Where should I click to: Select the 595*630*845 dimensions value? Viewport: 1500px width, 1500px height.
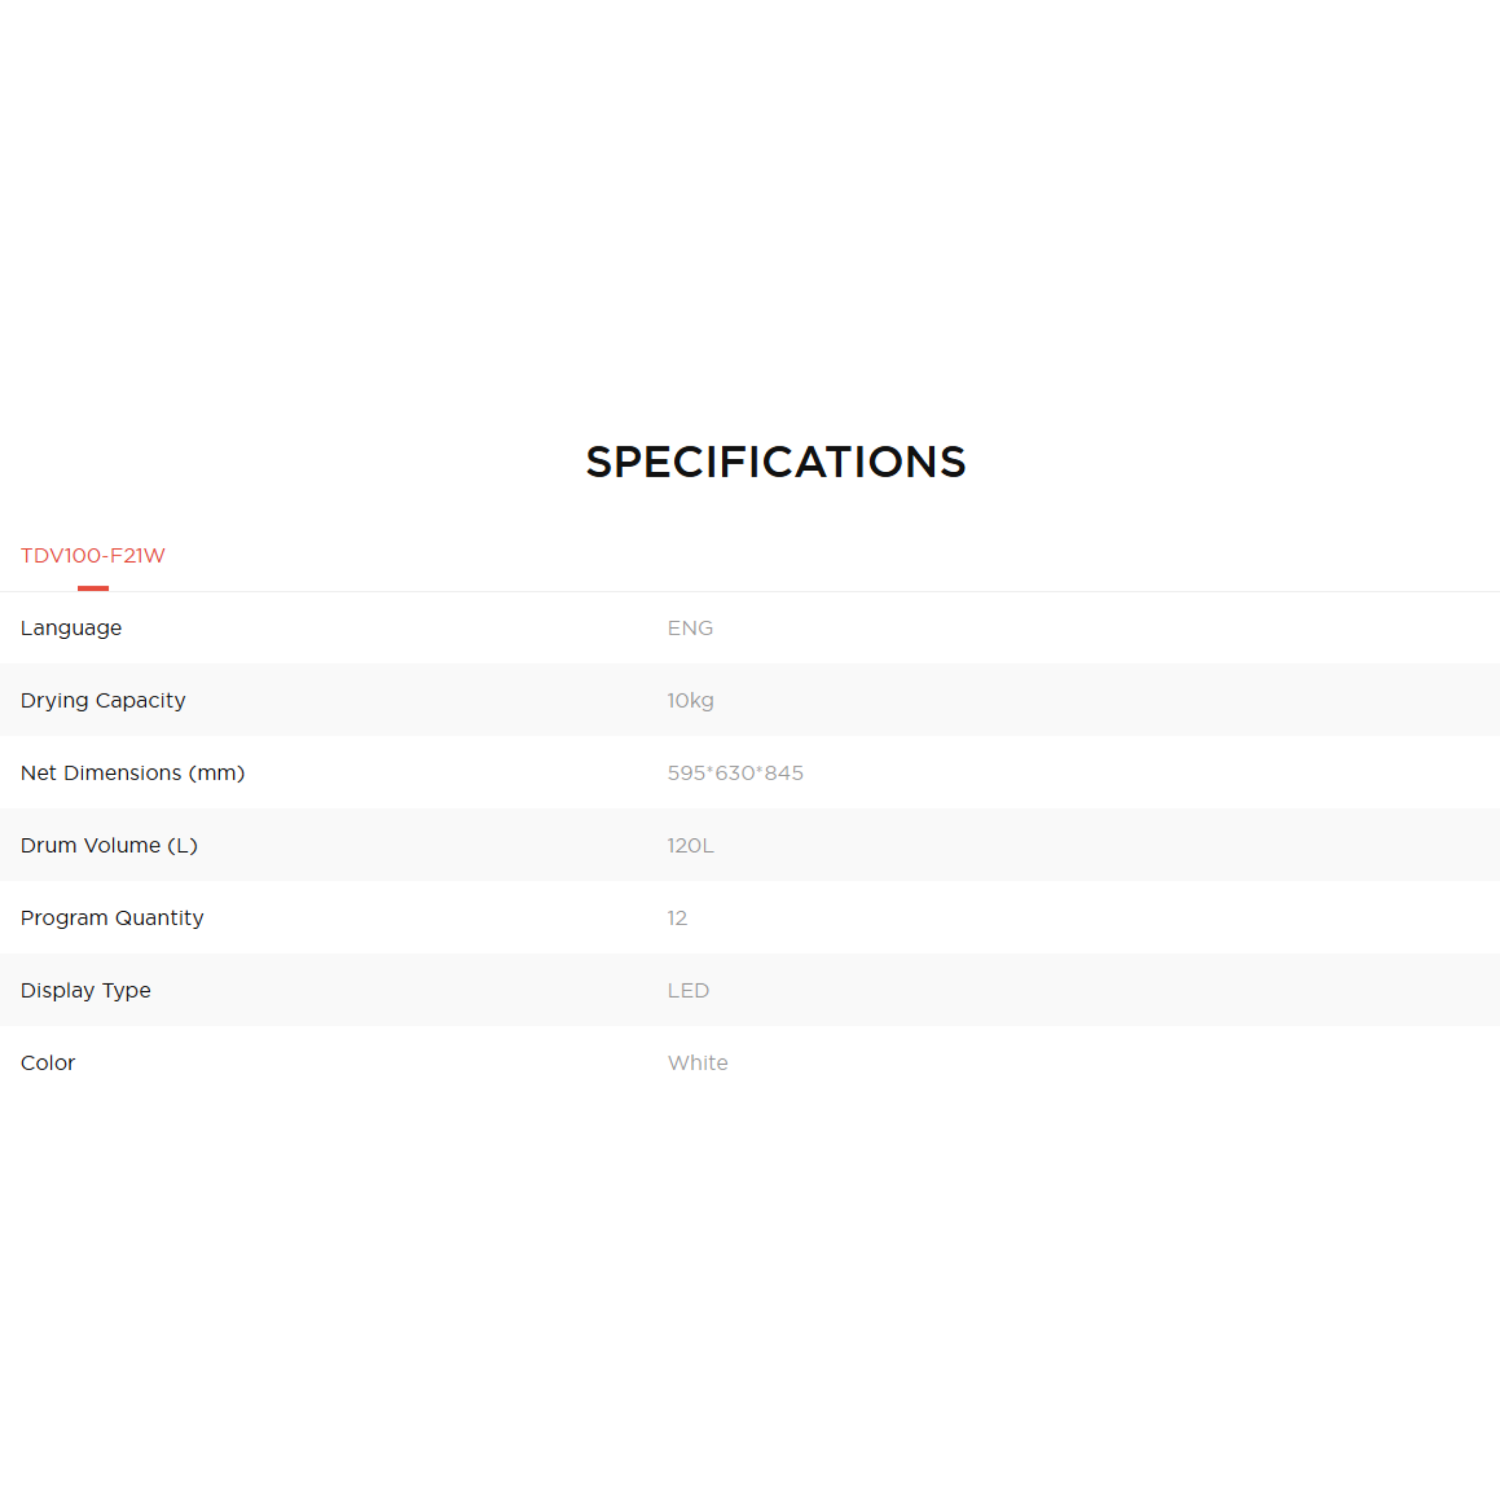click(x=734, y=773)
